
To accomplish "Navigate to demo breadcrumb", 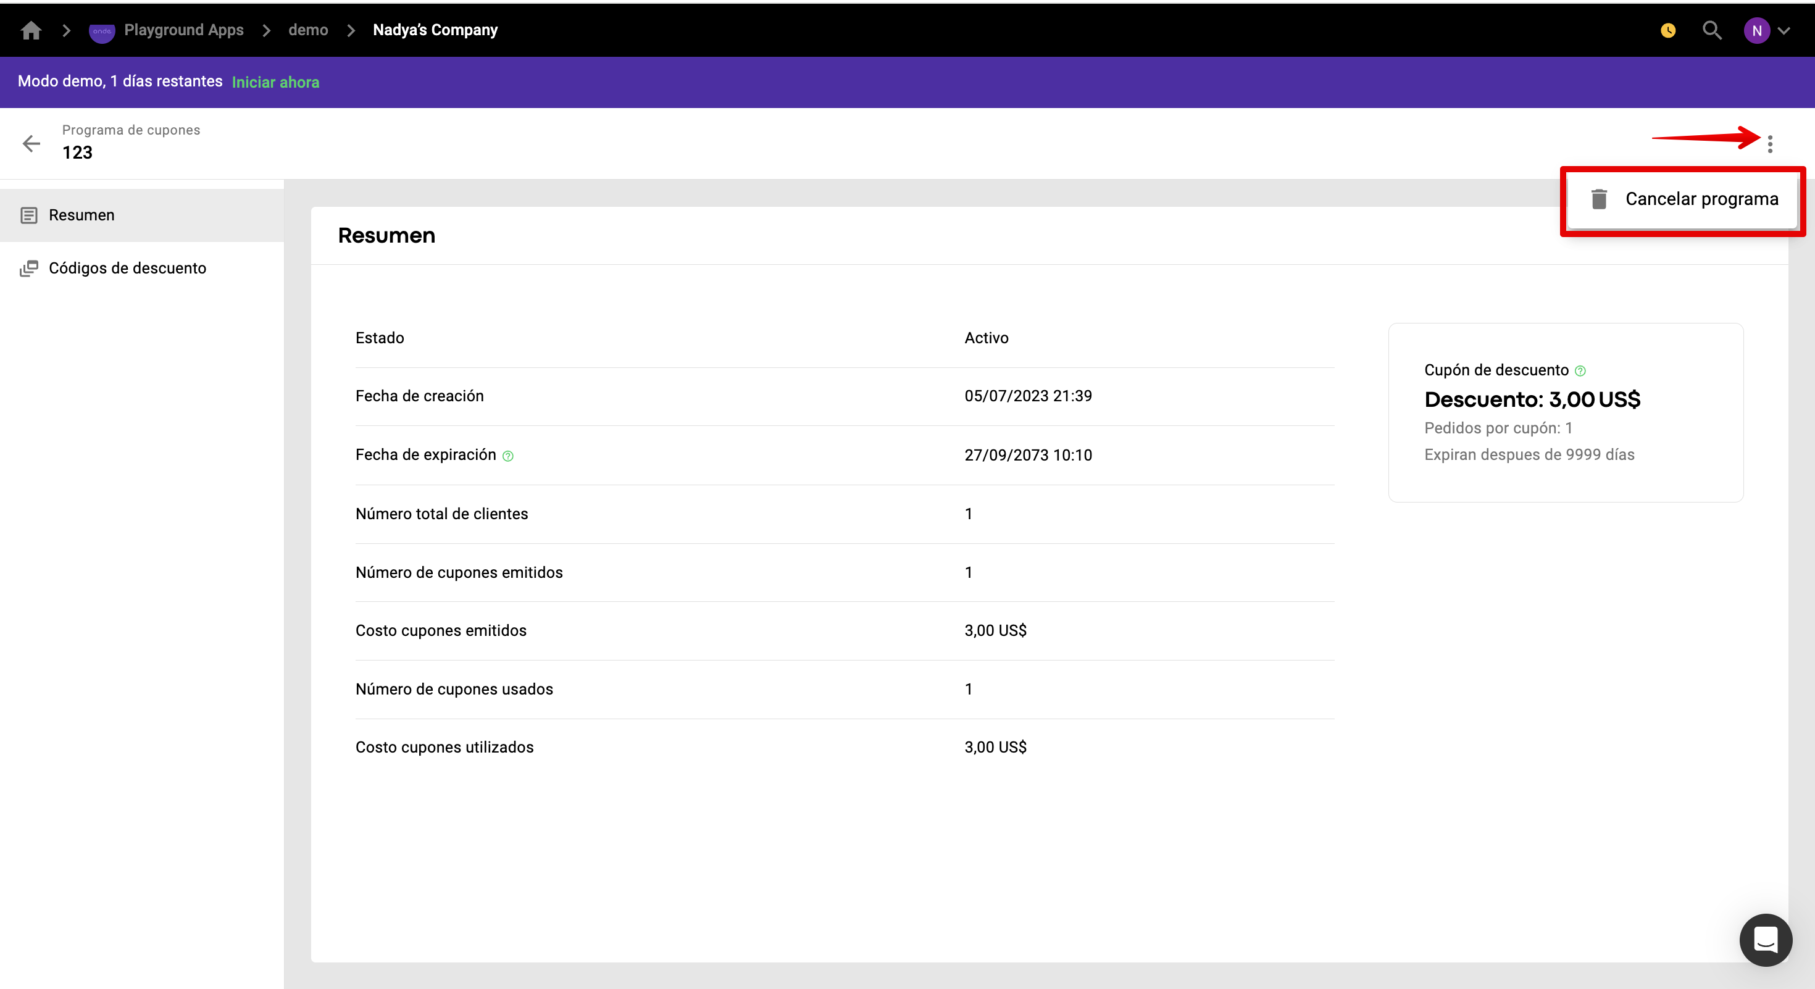I will click(x=308, y=30).
